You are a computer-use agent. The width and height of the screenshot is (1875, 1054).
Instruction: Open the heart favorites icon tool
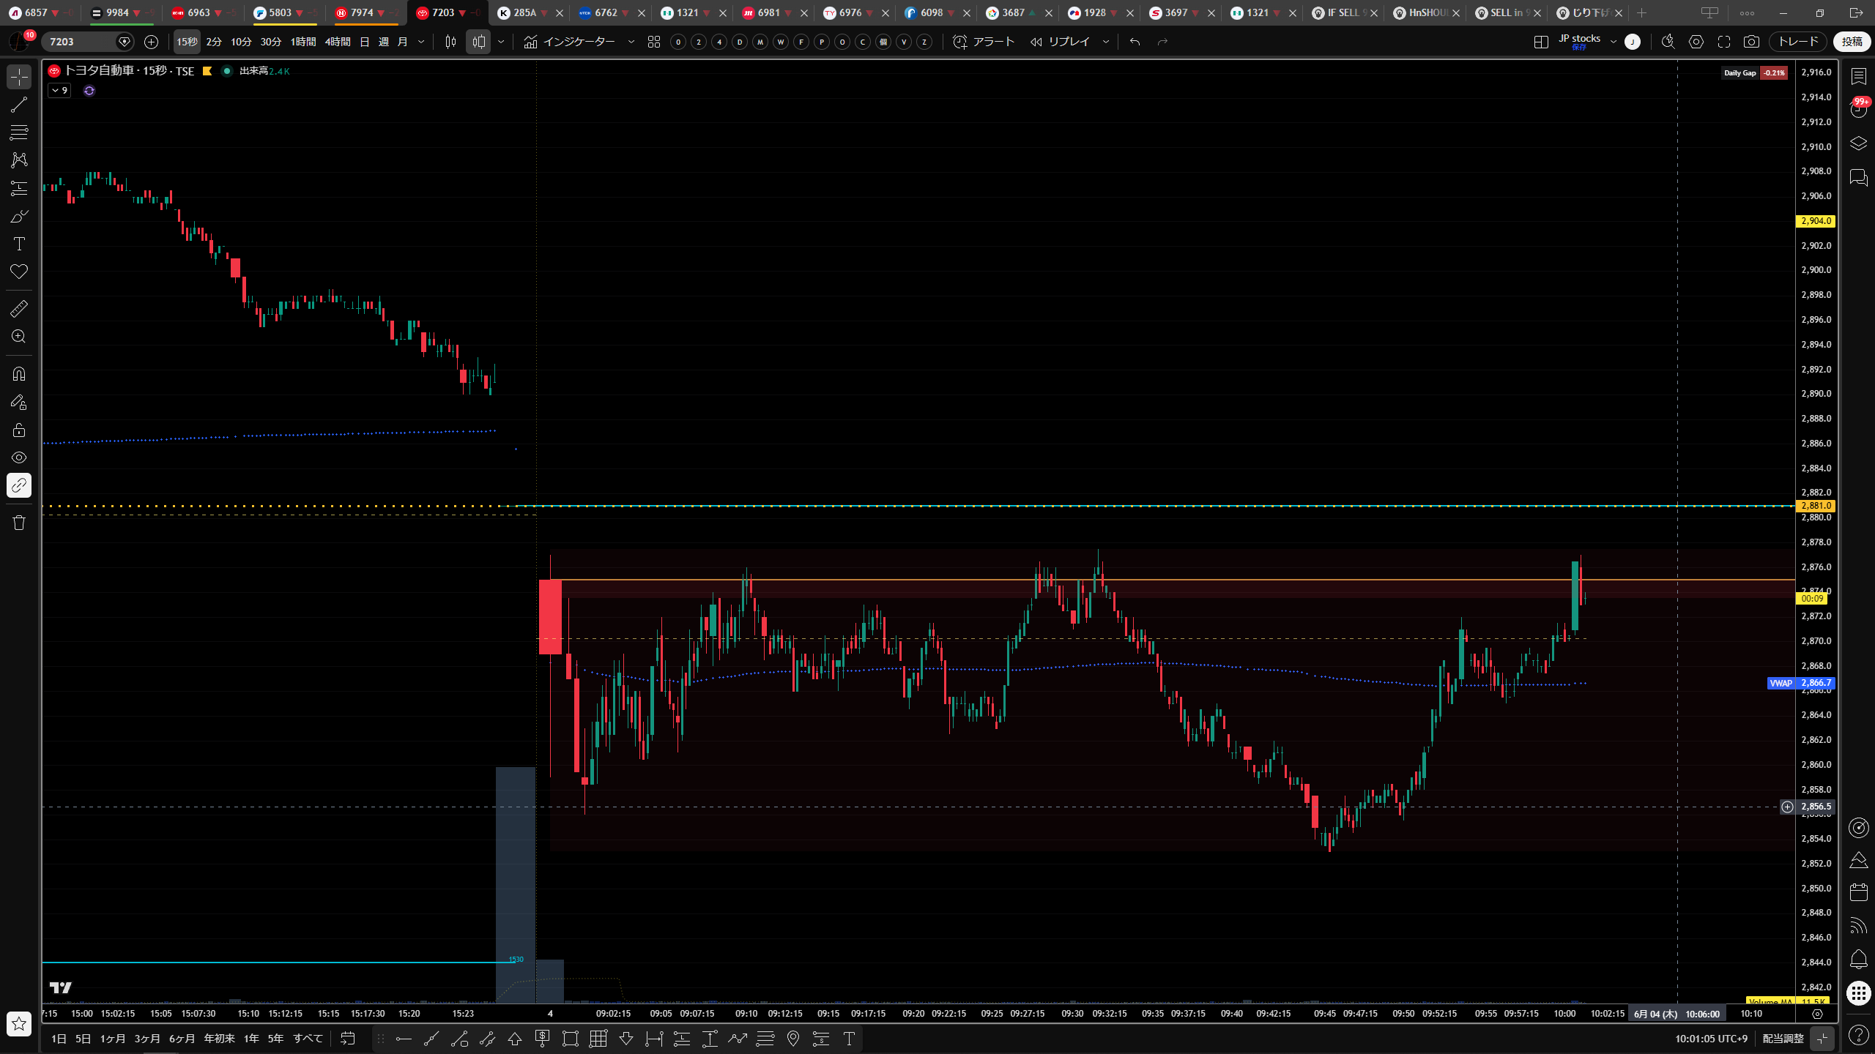[19, 272]
